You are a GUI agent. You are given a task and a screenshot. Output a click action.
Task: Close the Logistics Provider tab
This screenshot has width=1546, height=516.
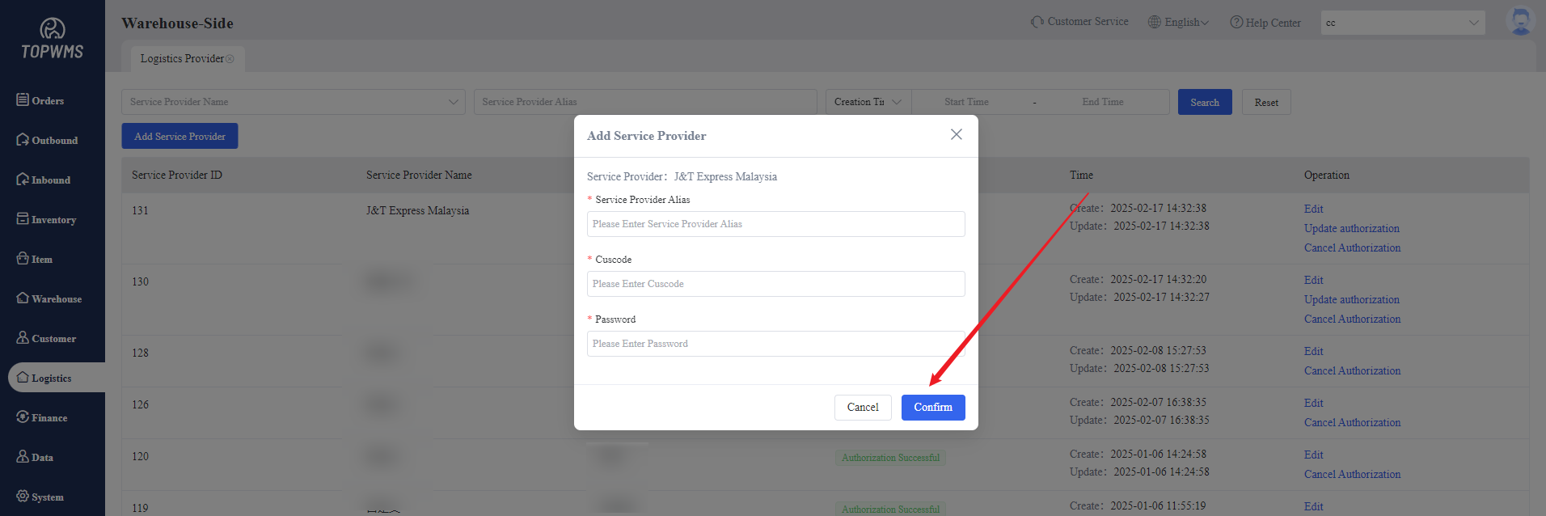tap(230, 59)
